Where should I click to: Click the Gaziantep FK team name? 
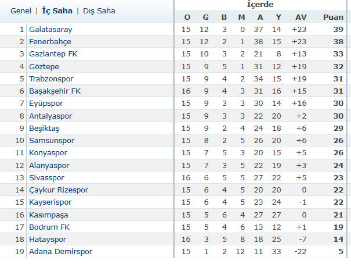click(53, 54)
